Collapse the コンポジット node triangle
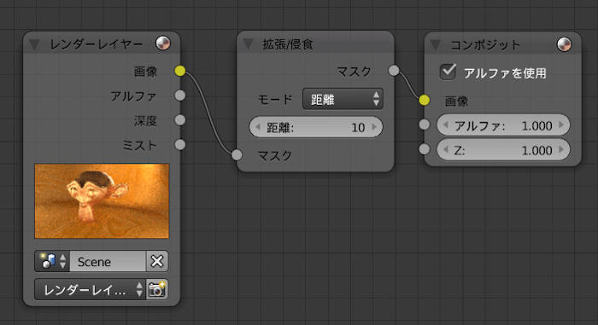 [436, 45]
